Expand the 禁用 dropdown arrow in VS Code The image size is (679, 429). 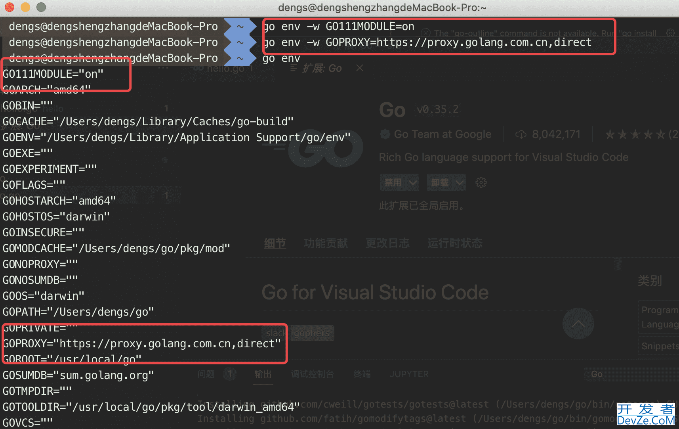[x=413, y=182]
